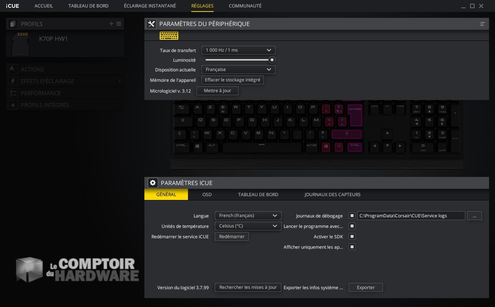Toggle Activer le SDK checkbox
This screenshot has height=307, width=495.
click(x=352, y=236)
